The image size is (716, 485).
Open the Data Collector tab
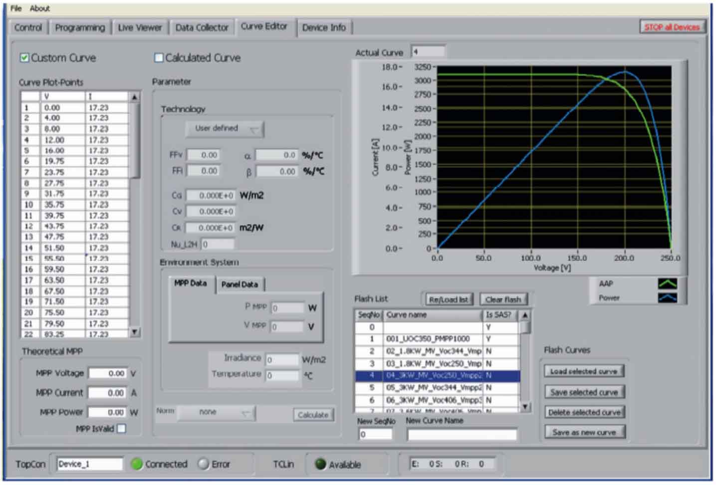point(202,27)
